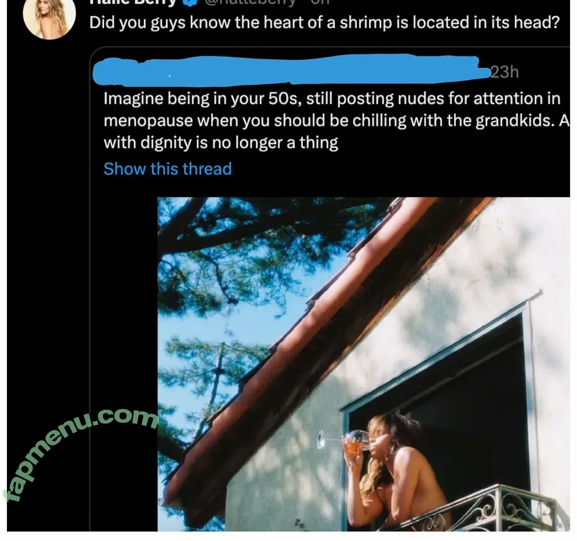The height and width of the screenshot is (541, 577).
Task: Click the 'with dignity is no longer' line
Action: click(221, 142)
